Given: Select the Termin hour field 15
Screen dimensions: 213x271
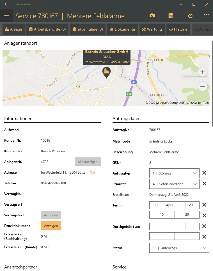Looking at the screenshot, I should (x=162, y=215).
